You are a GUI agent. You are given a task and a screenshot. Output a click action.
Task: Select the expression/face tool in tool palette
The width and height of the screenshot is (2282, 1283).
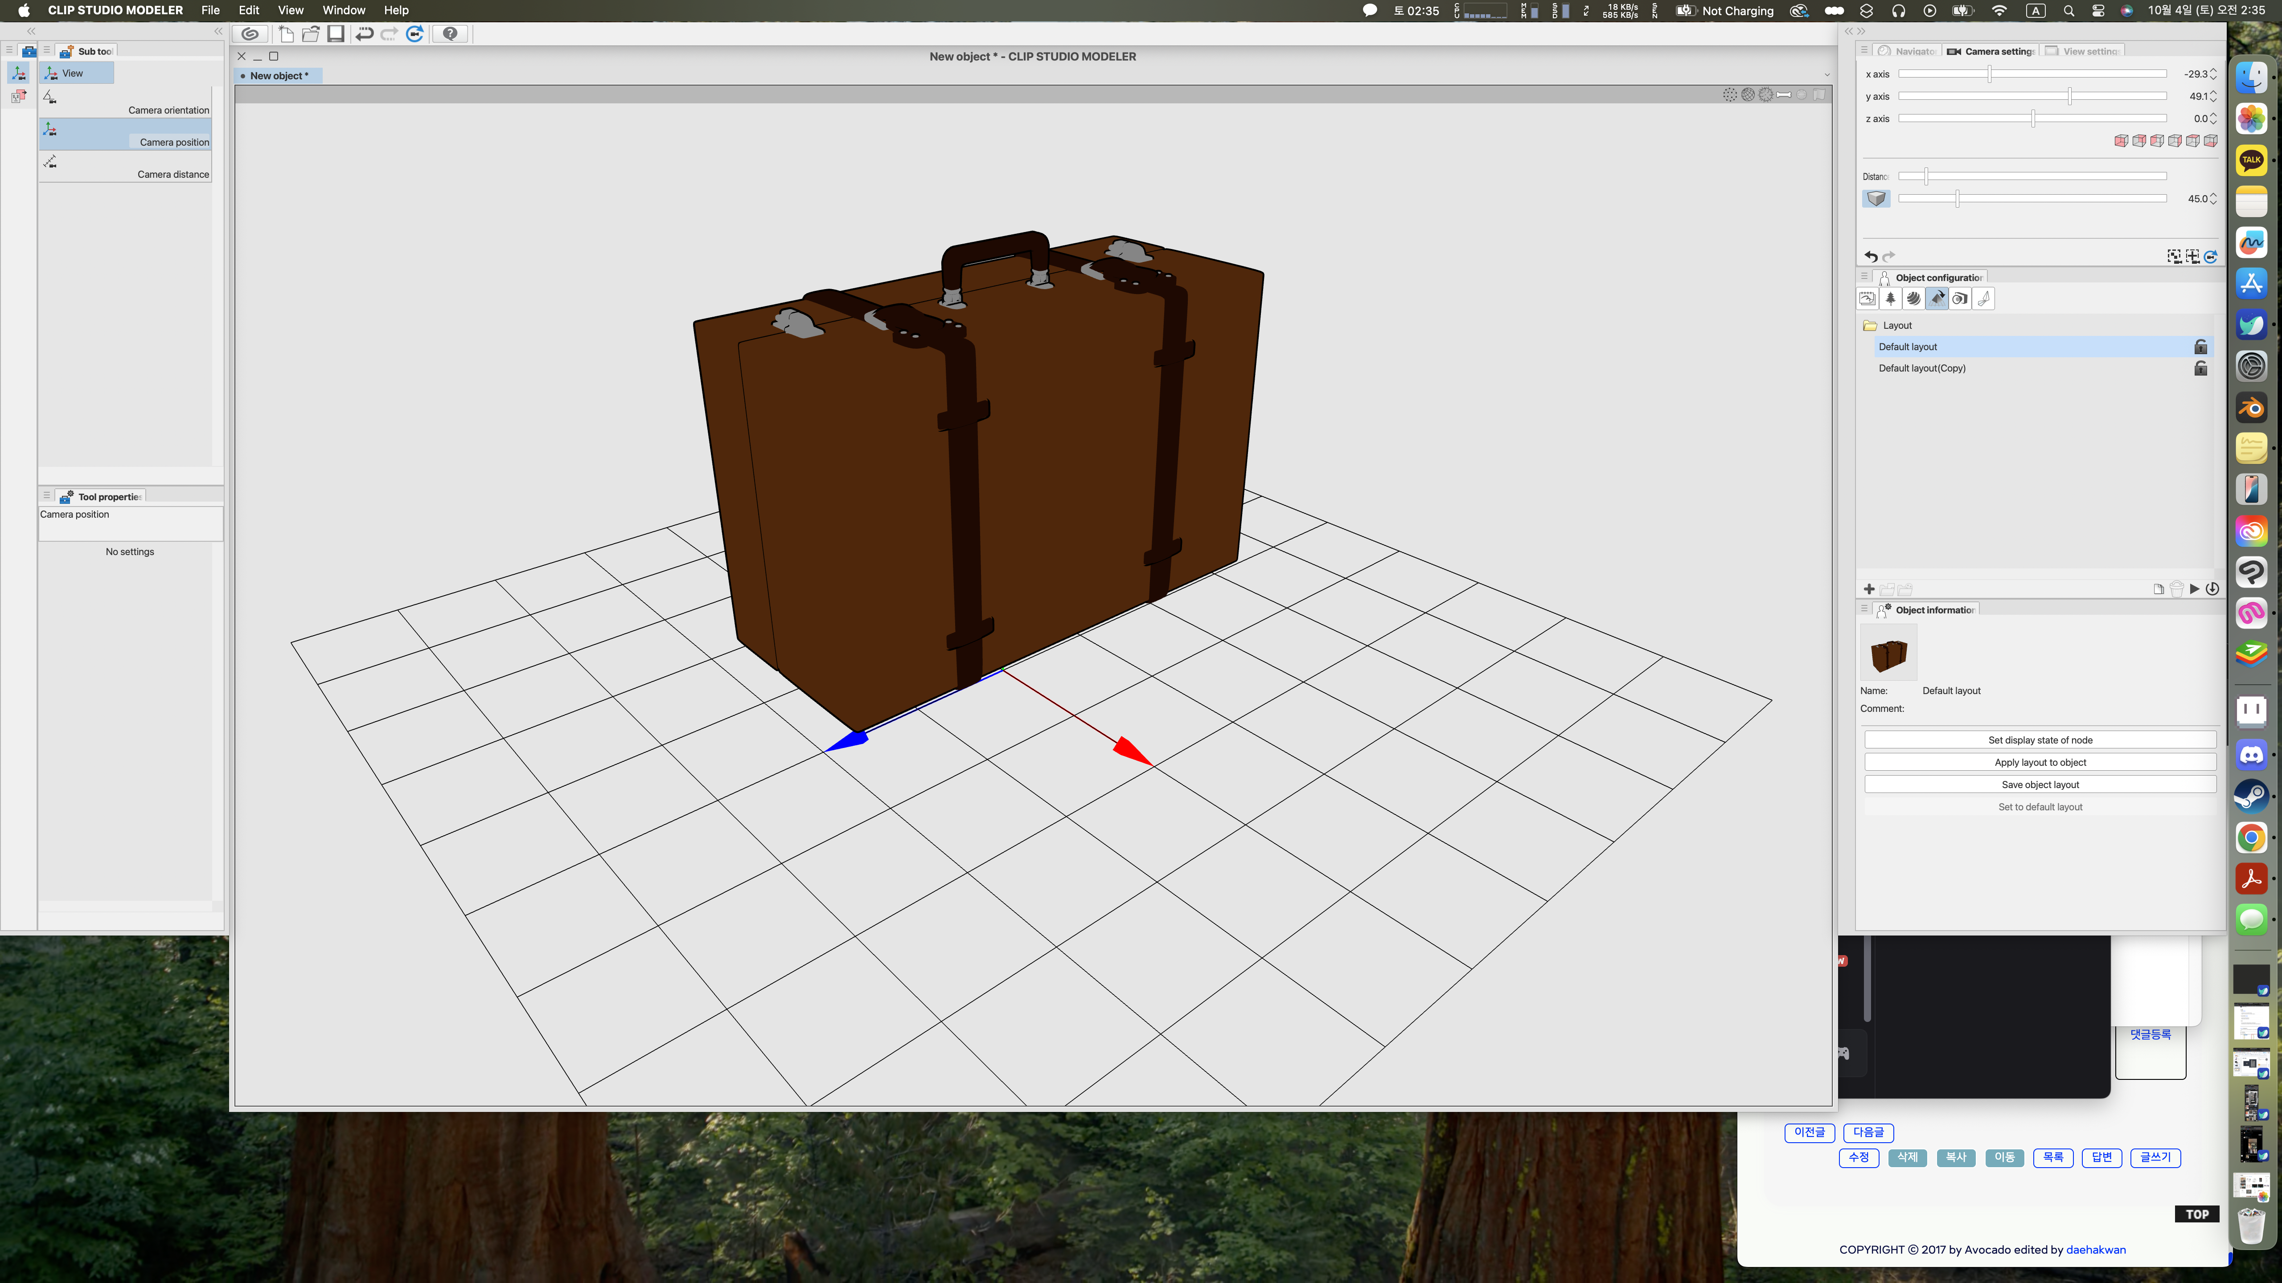[19, 97]
